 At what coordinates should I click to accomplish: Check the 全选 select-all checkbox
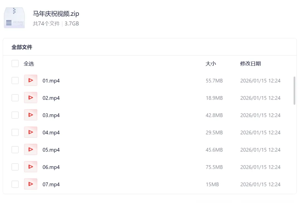(x=15, y=64)
